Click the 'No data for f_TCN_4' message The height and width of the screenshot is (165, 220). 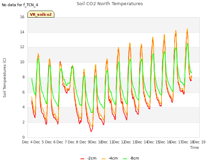pyautogui.click(x=20, y=5)
